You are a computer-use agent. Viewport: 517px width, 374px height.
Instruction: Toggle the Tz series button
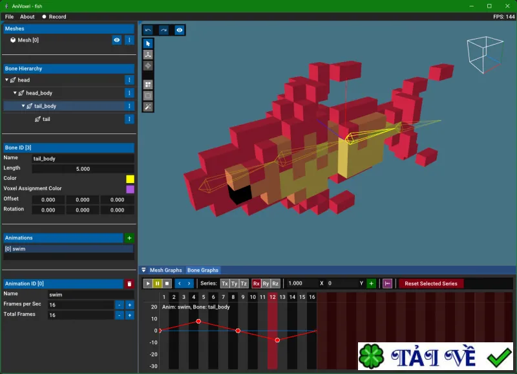pos(244,283)
